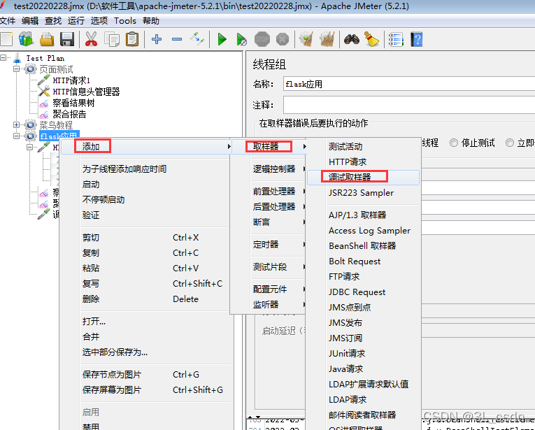
Task: Click the Open file folder icon
Action: [47, 39]
